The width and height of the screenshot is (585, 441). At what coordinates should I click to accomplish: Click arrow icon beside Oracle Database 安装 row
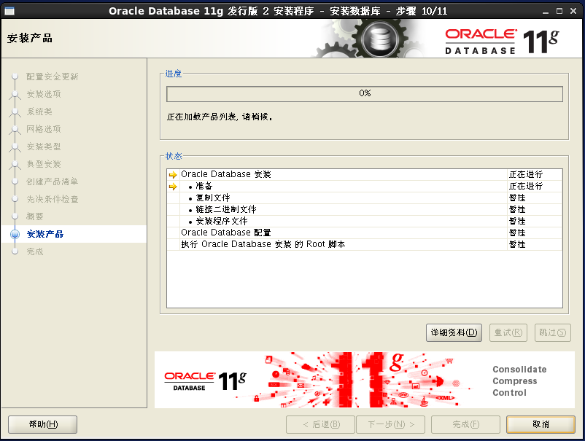click(x=173, y=174)
